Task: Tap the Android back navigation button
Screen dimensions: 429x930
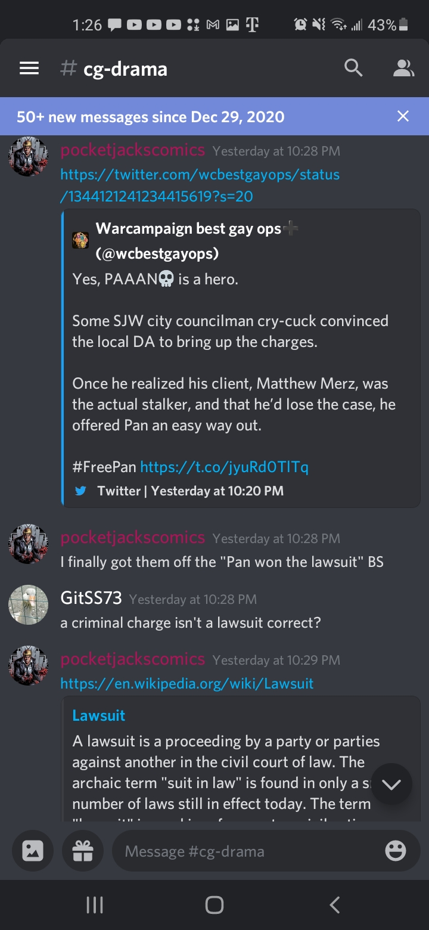Action: [335, 905]
